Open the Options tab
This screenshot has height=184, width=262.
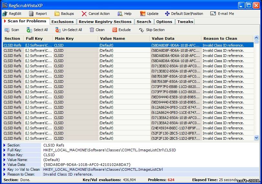pos(164,22)
